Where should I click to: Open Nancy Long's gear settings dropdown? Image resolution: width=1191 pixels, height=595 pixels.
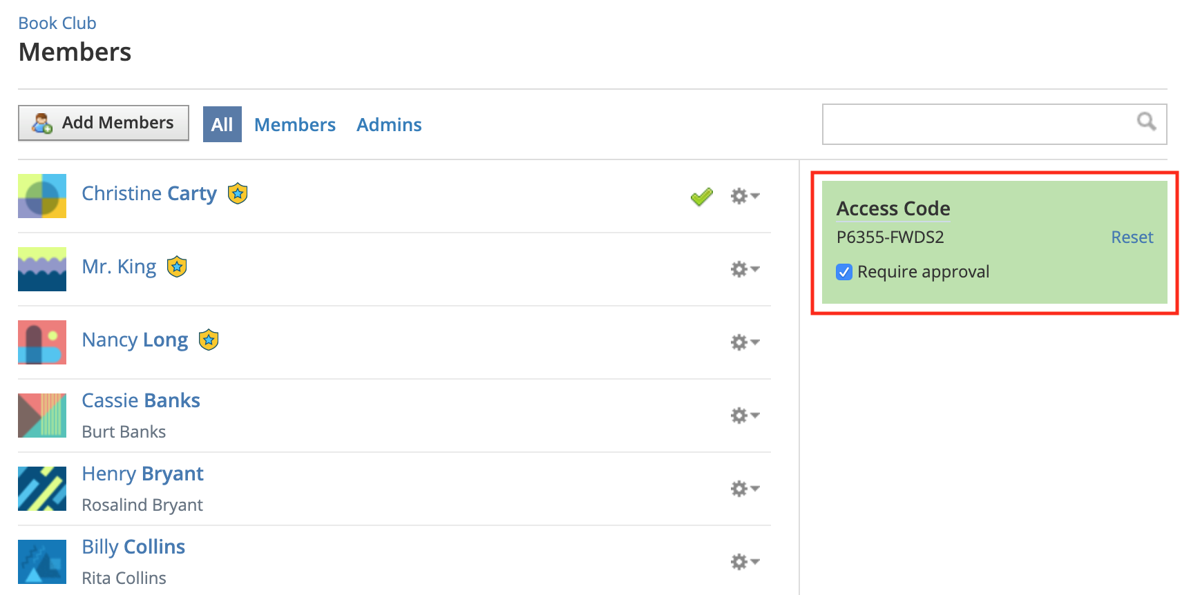745,342
